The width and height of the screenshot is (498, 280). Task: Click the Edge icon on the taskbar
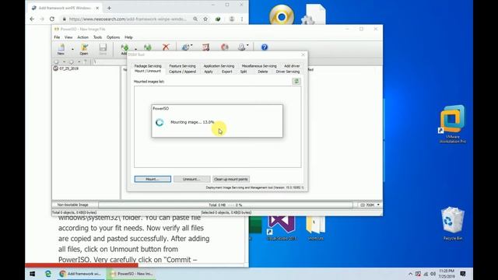click(x=48, y=274)
